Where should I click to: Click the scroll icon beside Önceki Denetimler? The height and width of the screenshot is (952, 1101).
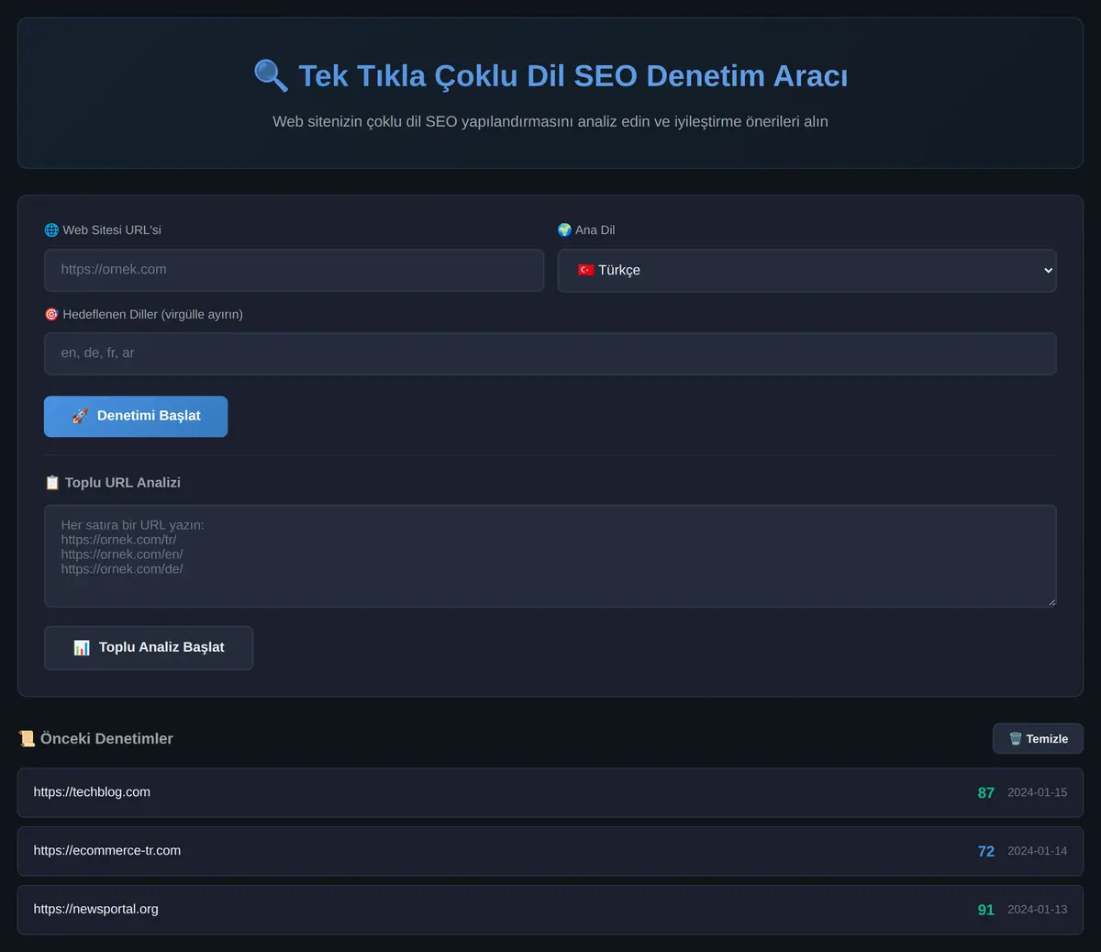pyautogui.click(x=27, y=739)
